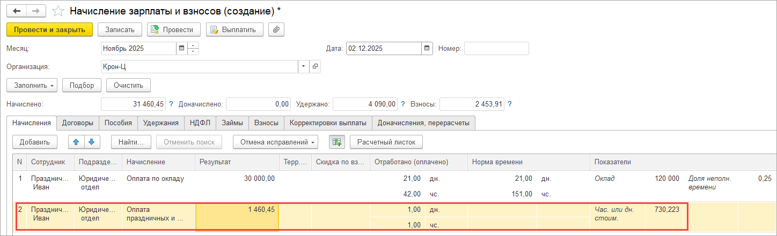This screenshot has height=236, width=777.
Task: Open calendar picker for Месяц field
Action: (x=181, y=48)
